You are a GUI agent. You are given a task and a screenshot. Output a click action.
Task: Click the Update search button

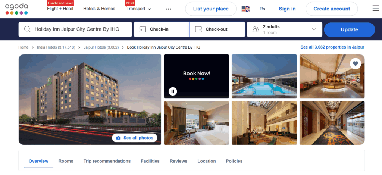349,30
